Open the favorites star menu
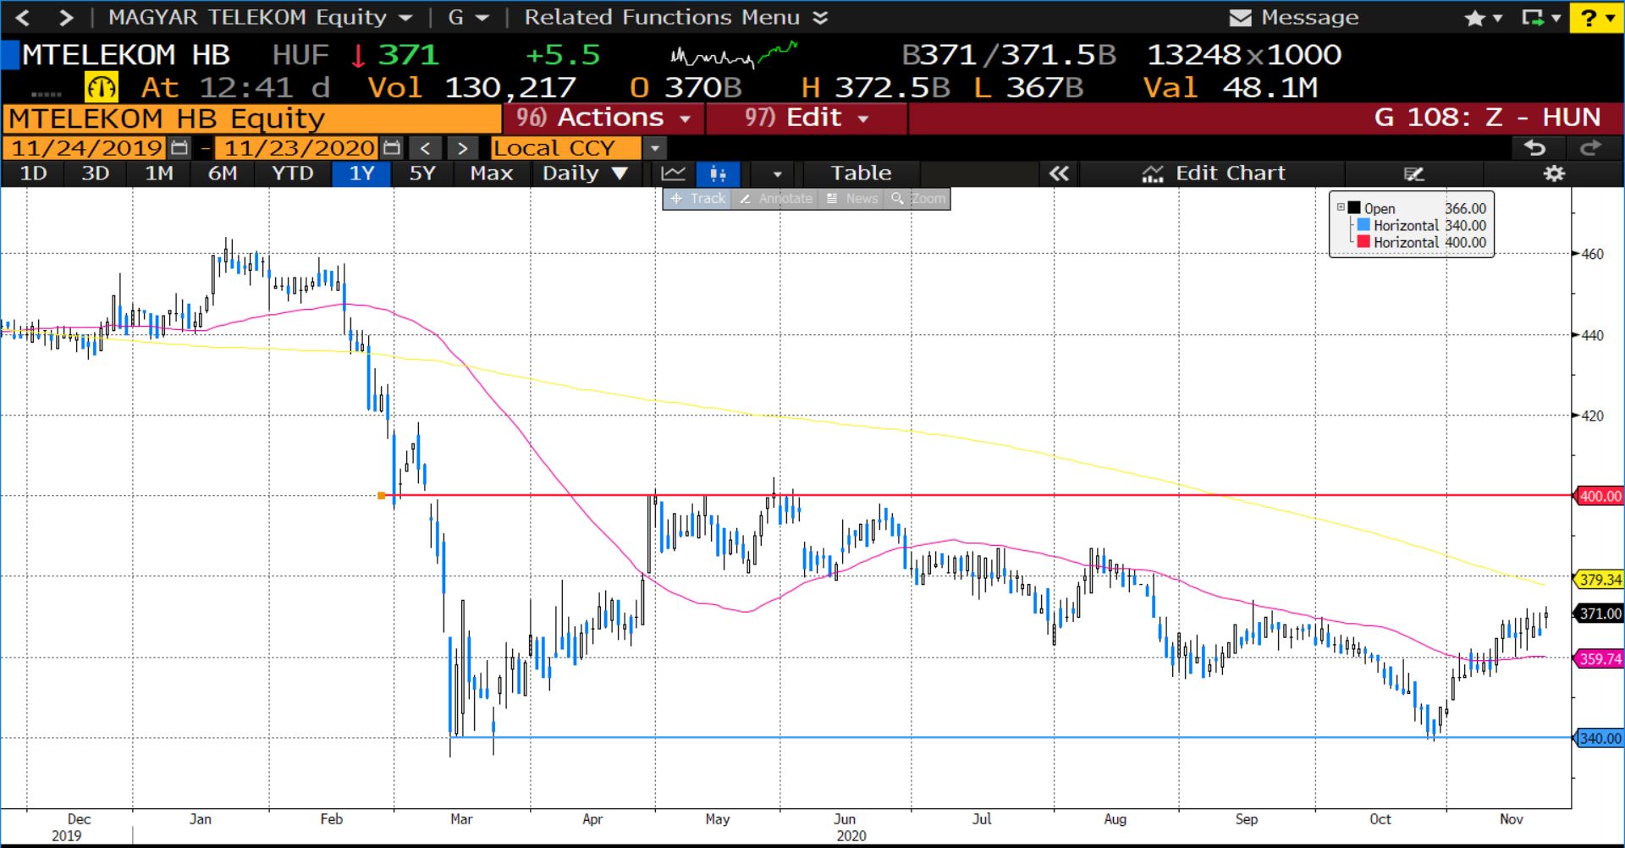Screen dimensions: 1625x848 [x=1483, y=18]
